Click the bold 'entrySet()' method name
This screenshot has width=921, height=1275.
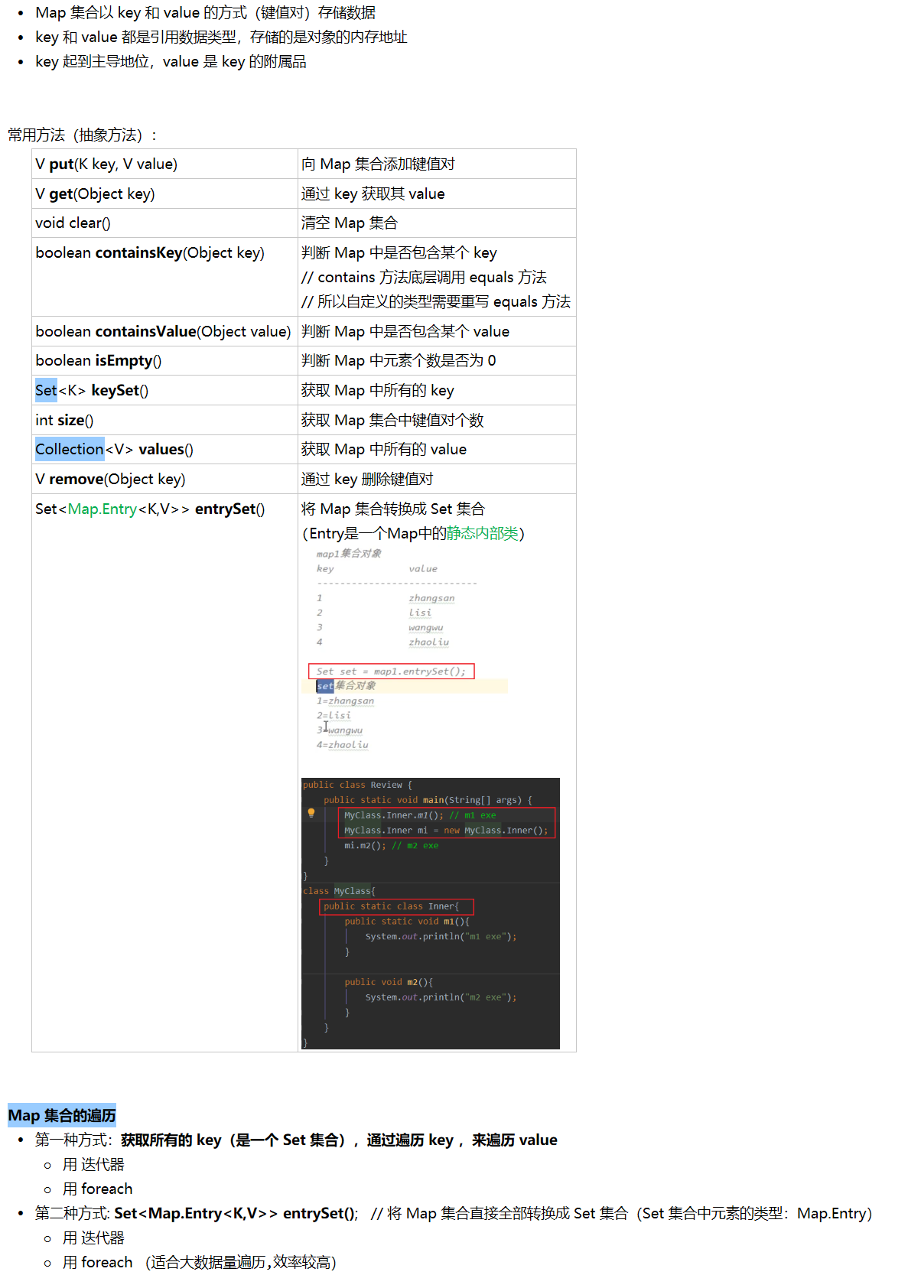[x=229, y=509]
